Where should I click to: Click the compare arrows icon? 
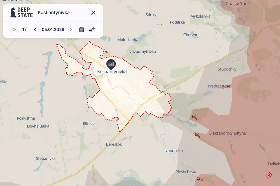tap(92, 30)
